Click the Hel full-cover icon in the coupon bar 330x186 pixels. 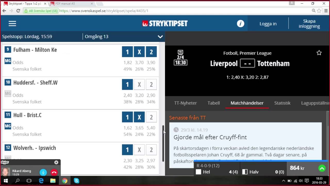point(198,172)
